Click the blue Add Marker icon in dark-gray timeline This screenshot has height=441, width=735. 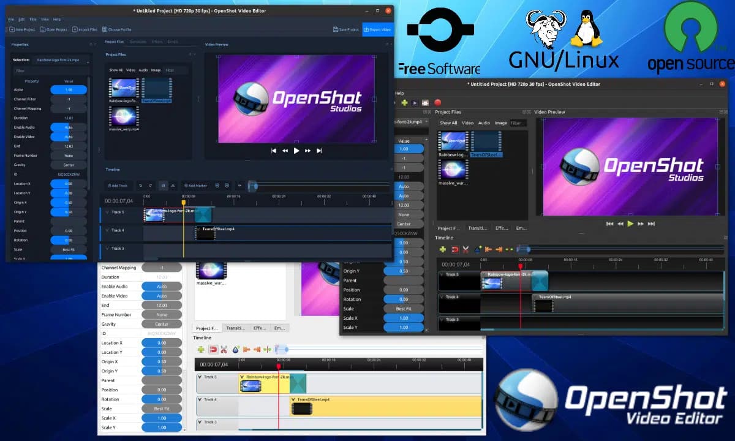pos(477,249)
